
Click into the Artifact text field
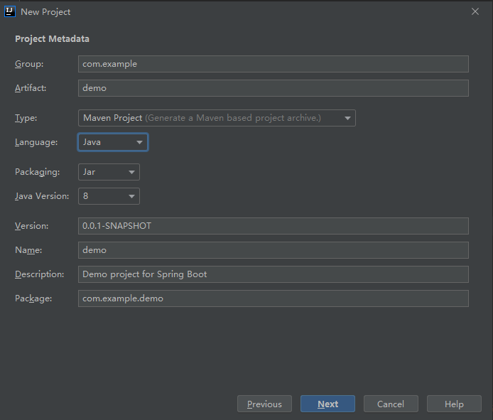[x=273, y=88]
